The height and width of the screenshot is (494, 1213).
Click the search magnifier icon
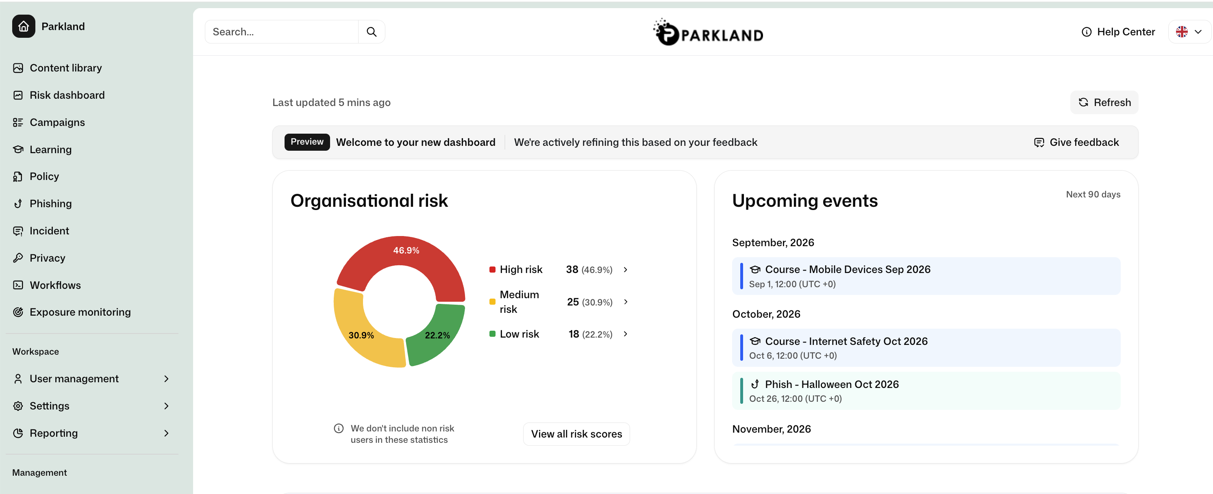(372, 32)
